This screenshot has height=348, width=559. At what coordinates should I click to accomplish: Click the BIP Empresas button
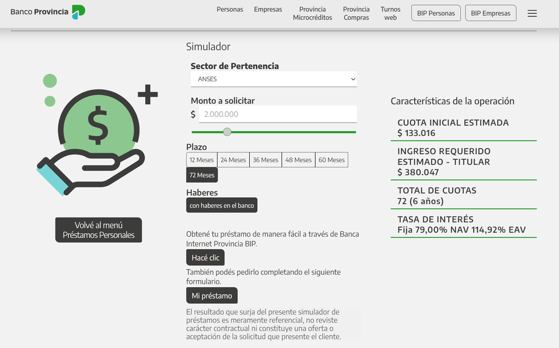point(490,12)
